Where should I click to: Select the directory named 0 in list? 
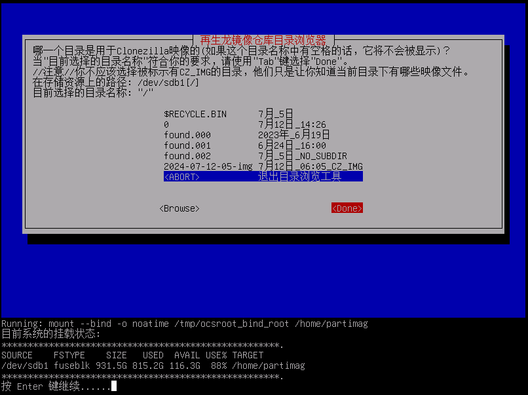tap(166, 124)
